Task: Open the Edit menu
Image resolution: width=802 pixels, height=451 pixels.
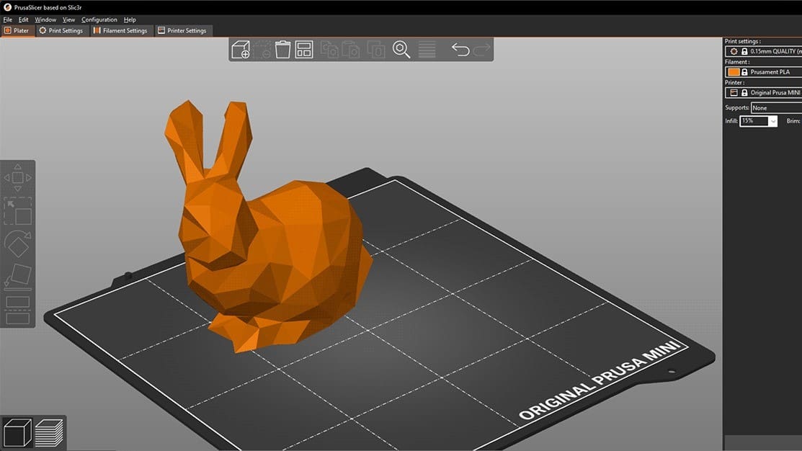Action: pyautogui.click(x=24, y=19)
